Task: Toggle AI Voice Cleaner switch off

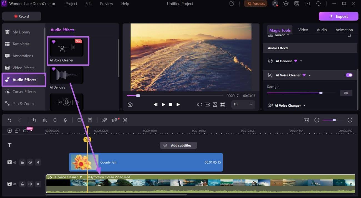Action: [x=349, y=75]
